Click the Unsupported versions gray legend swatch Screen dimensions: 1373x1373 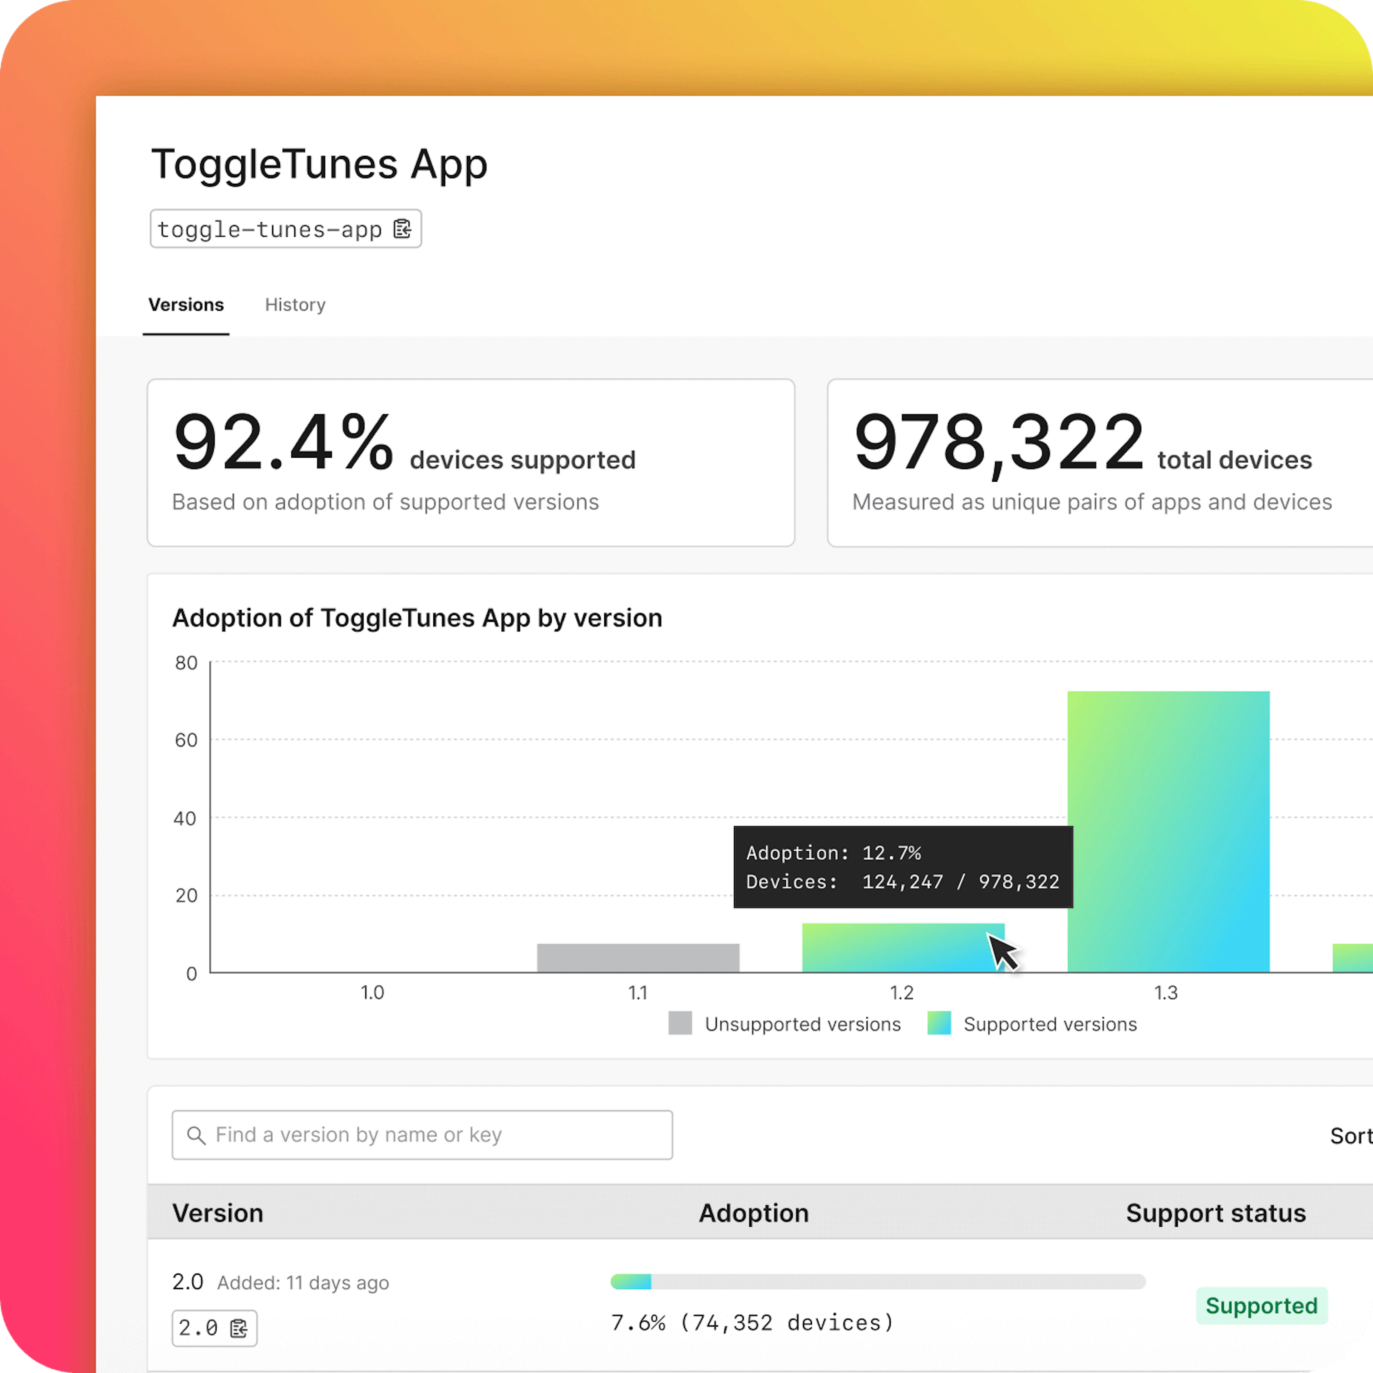(680, 1023)
